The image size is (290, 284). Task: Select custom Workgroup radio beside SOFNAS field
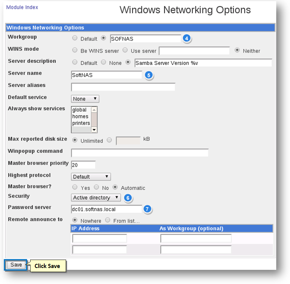[x=103, y=38]
